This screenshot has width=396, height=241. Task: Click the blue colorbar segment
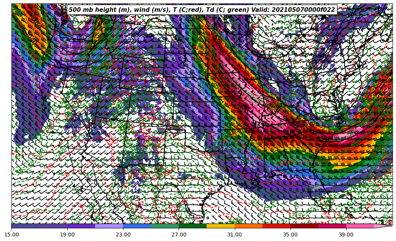tap(137, 226)
